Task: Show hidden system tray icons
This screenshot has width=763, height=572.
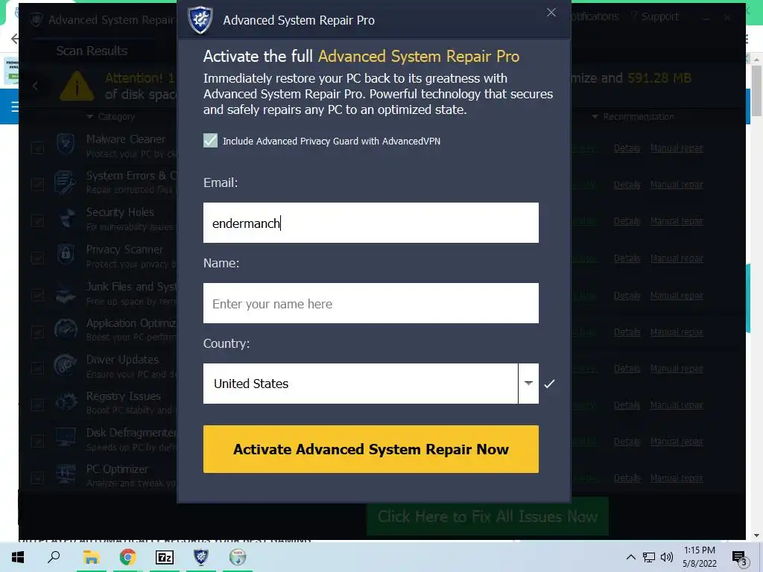Action: click(x=630, y=557)
